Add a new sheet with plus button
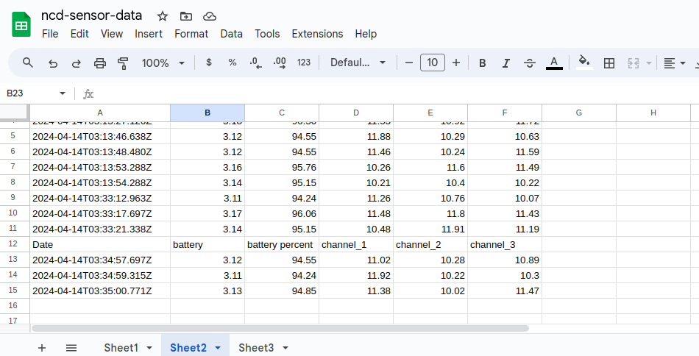 [41, 347]
